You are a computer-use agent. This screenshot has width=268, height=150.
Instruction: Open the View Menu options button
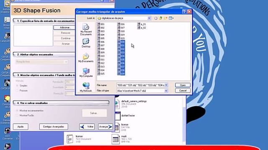(x=171, y=18)
